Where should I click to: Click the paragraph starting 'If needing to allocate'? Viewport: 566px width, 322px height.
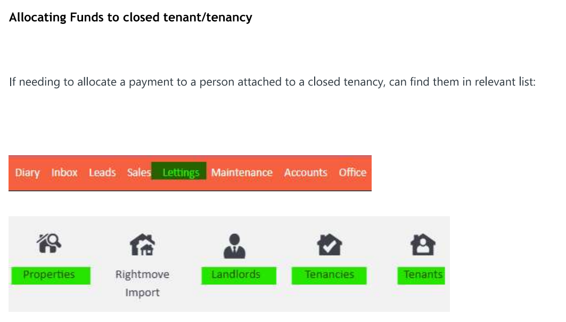coord(272,83)
